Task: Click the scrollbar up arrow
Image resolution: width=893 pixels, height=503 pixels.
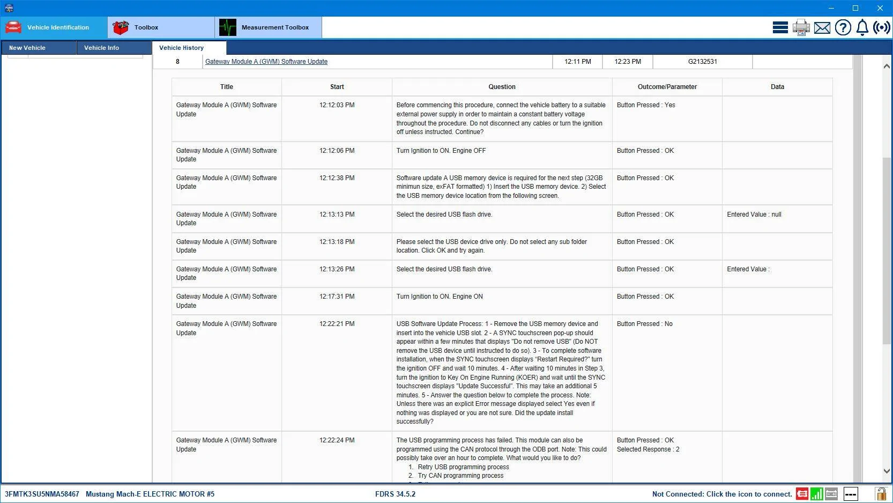Action: (887, 66)
